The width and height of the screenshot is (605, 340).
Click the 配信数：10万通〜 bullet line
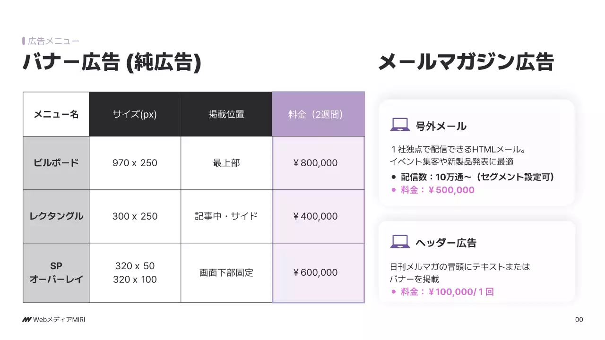(x=477, y=177)
